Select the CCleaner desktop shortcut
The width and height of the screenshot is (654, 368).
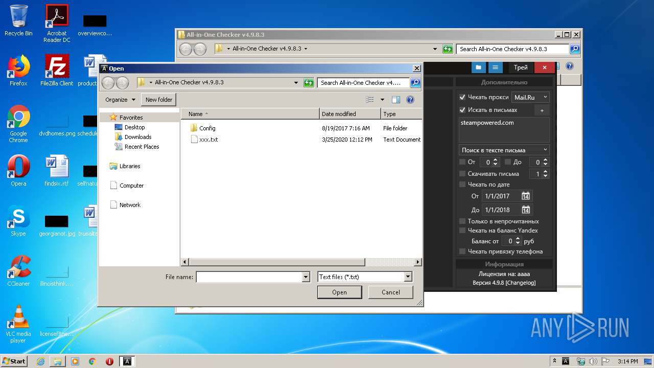click(x=18, y=270)
